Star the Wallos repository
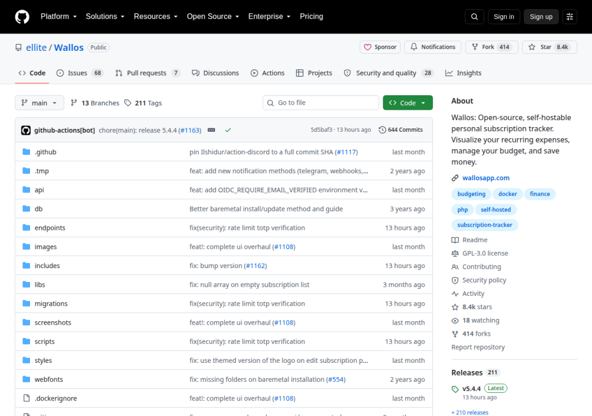 (549, 47)
